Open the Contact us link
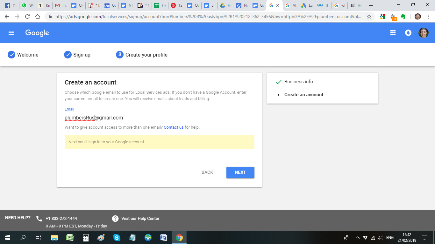 (x=174, y=127)
